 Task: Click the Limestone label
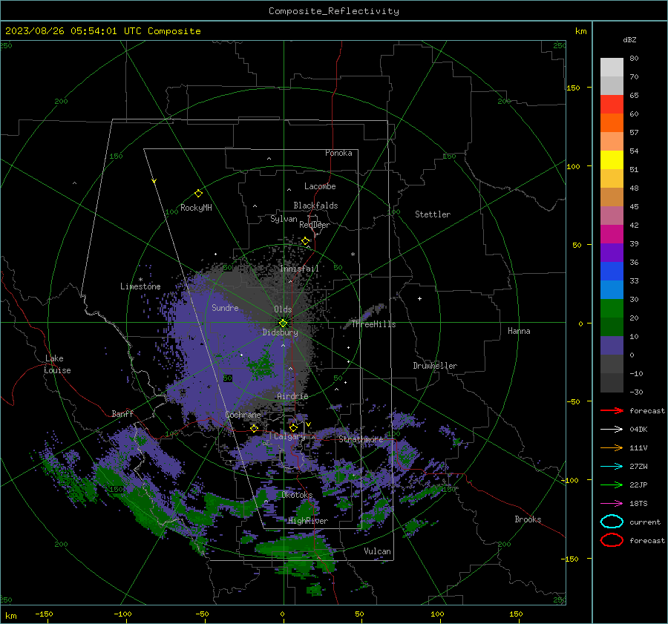tap(140, 286)
